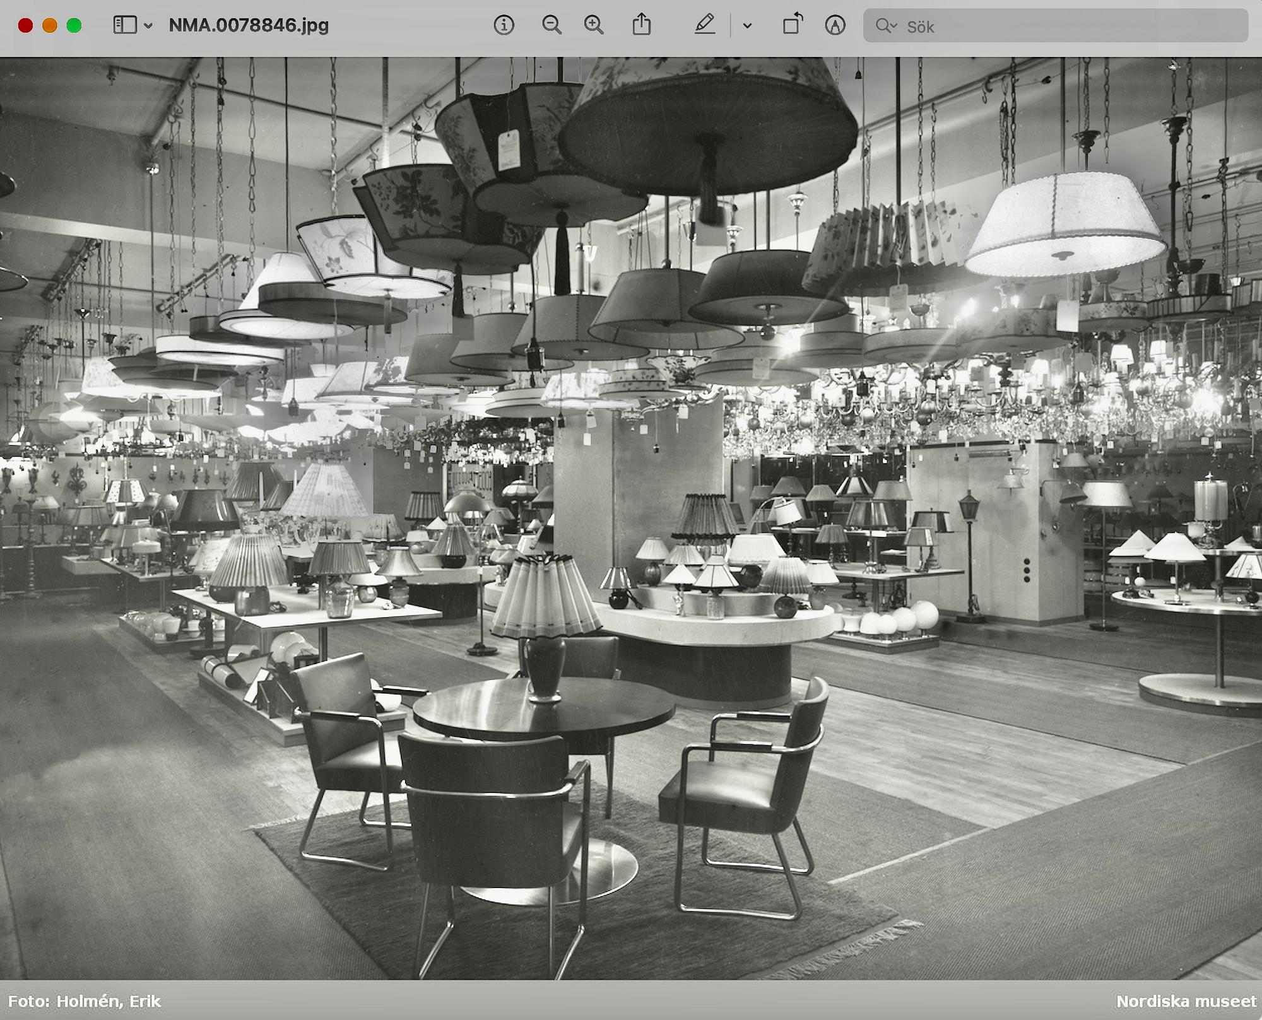Click the NMA.0078846.jpg window title
Screen dimensions: 1262x1020
[x=249, y=25]
